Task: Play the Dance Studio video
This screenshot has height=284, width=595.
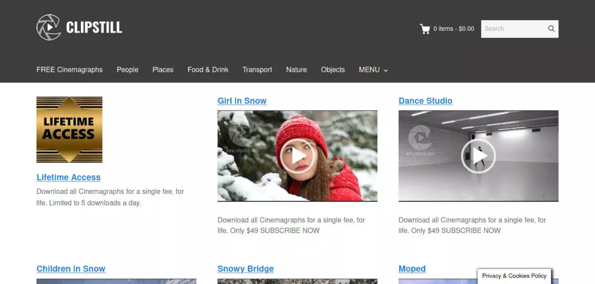Action: pyautogui.click(x=478, y=156)
